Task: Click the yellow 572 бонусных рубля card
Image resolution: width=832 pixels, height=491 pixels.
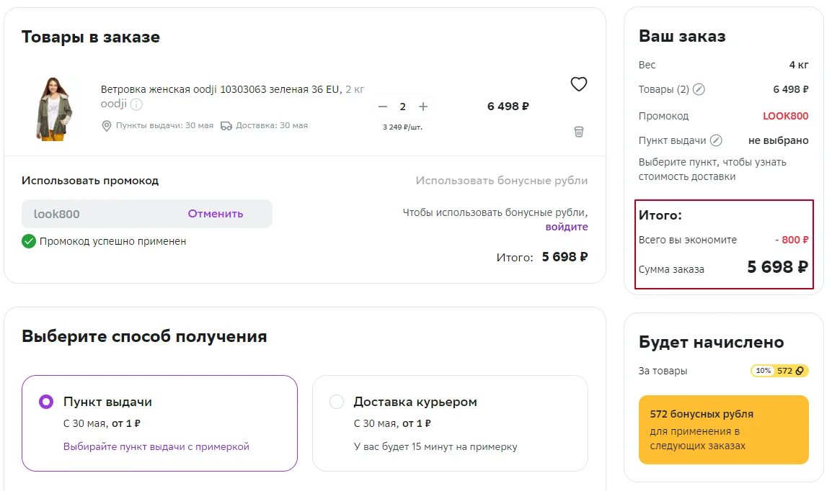Action: click(x=723, y=430)
